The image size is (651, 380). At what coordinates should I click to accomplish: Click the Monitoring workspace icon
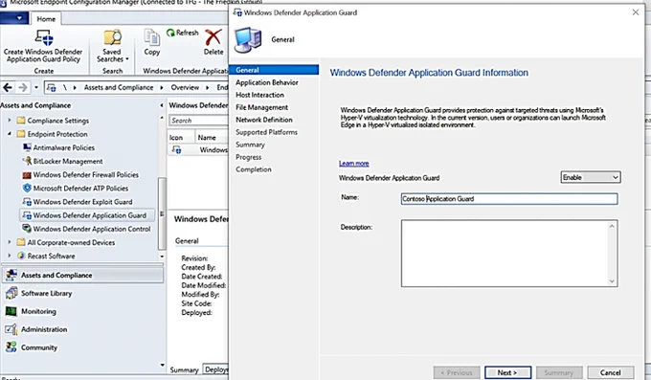[11, 311]
